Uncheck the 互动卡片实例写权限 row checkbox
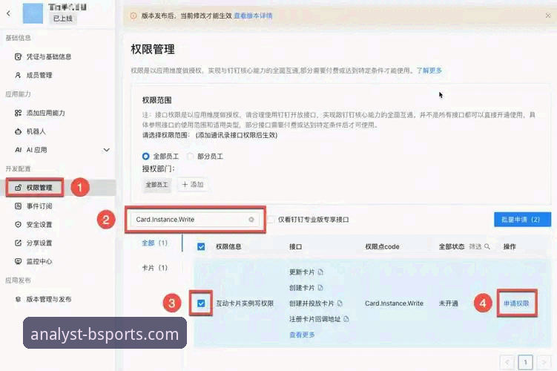The width and height of the screenshot is (557, 371). point(201,303)
